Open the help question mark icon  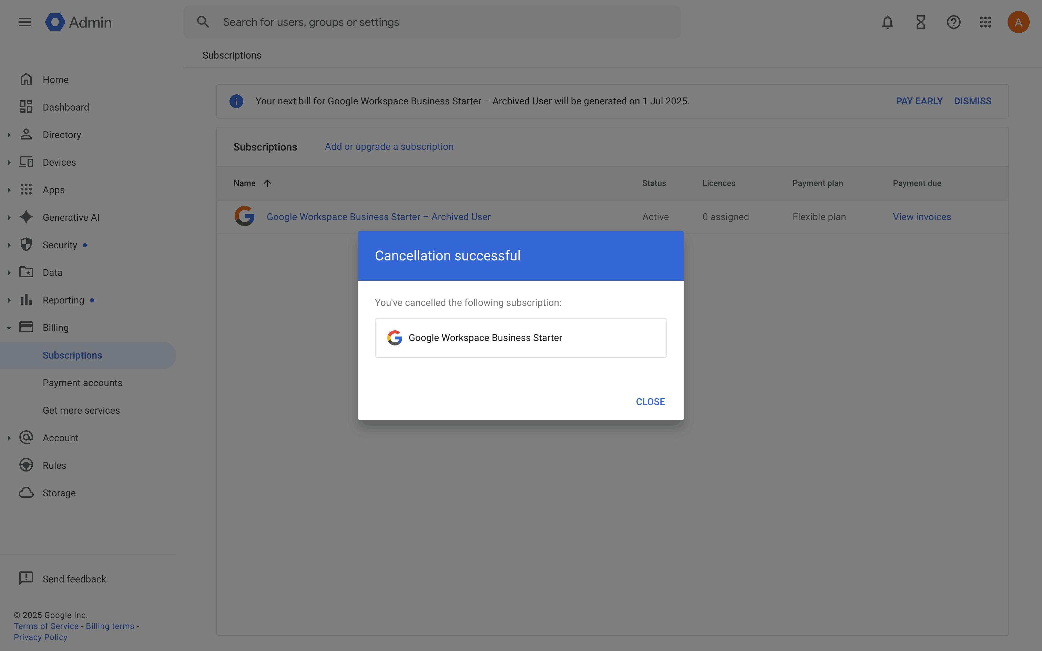(953, 22)
